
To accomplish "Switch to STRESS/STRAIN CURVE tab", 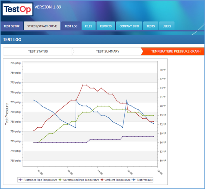I will point(42,26).
